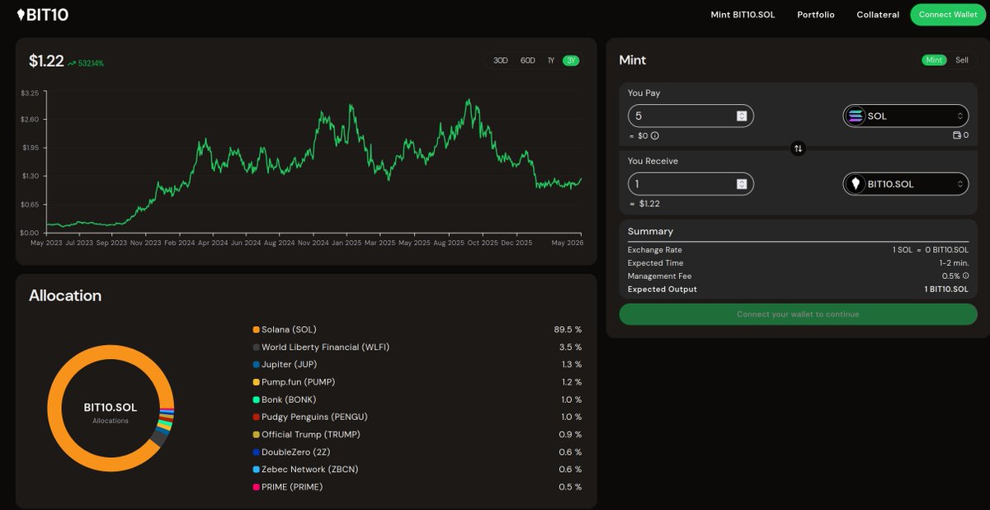This screenshot has height=510, width=990.
Task: Click the 3.5 % allocation value
Action: click(570, 347)
